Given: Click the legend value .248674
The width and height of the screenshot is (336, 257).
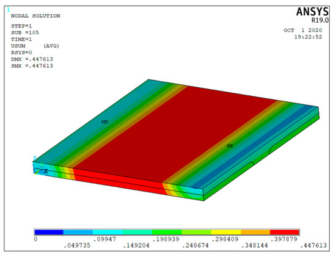Looking at the screenshot, I should (195, 245).
